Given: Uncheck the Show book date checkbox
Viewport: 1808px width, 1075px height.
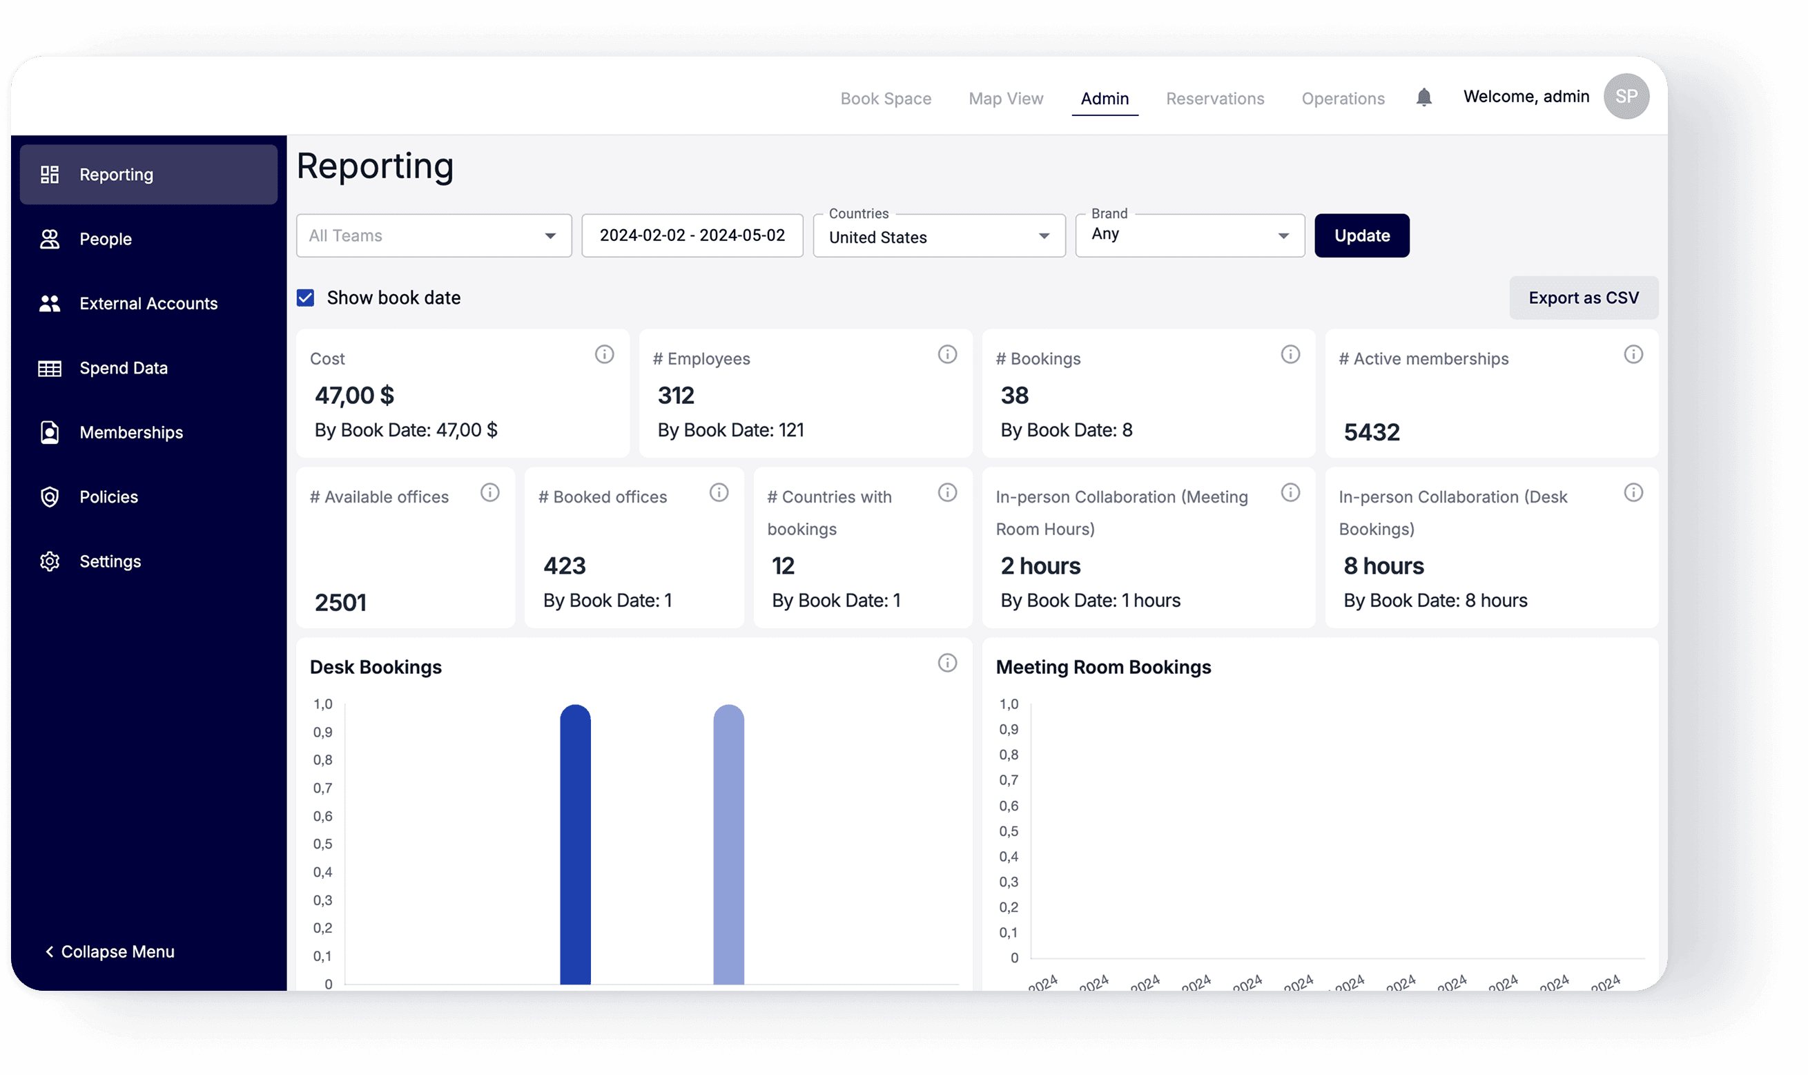Looking at the screenshot, I should coord(306,298).
